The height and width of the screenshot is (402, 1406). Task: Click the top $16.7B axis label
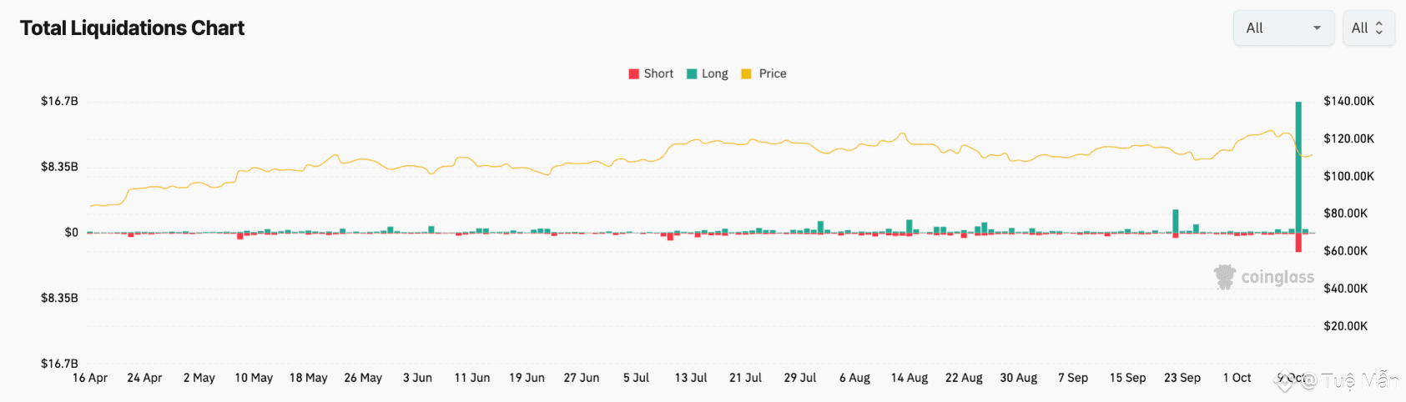[59, 101]
